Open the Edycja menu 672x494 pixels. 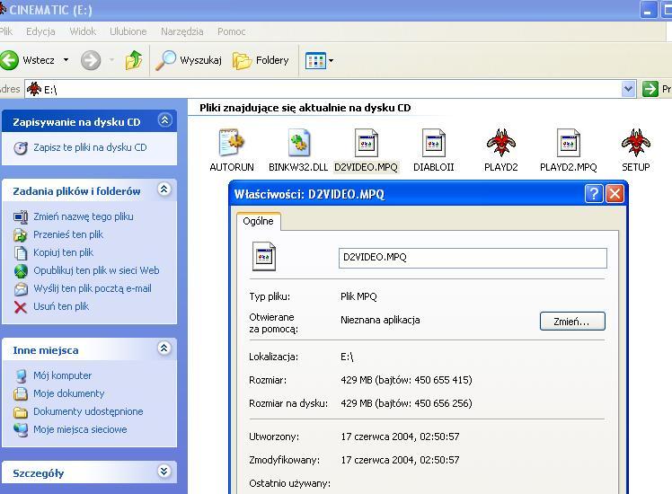(x=40, y=31)
